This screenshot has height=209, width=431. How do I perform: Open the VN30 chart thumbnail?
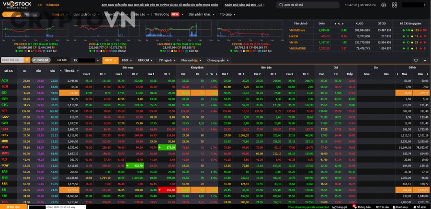click(x=106, y=28)
